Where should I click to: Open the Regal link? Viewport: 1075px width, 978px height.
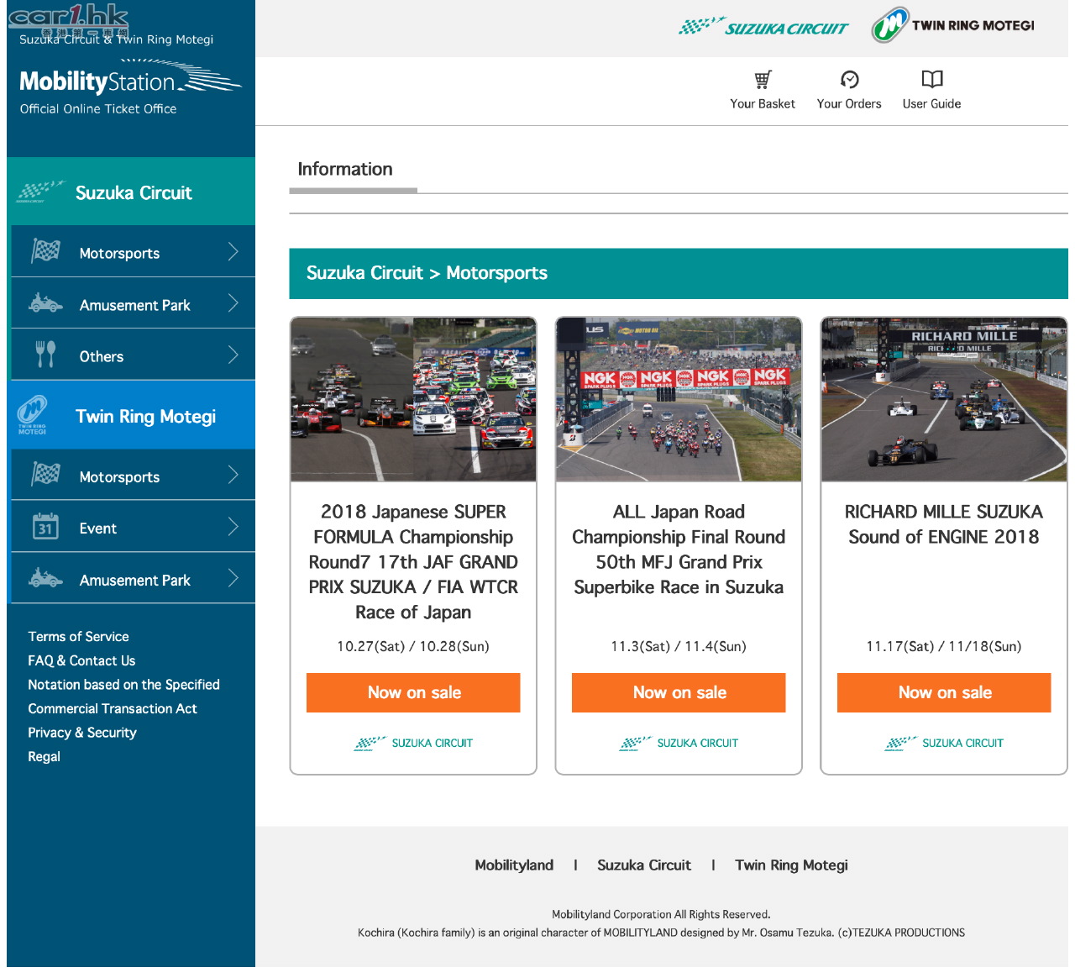click(44, 756)
